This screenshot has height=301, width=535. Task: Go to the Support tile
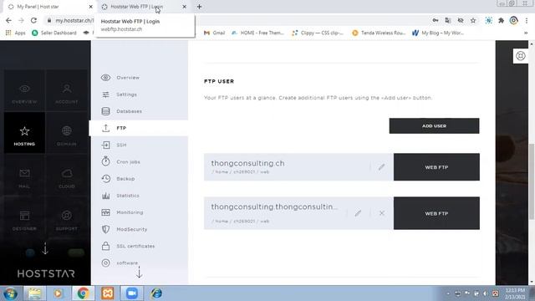click(x=67, y=217)
